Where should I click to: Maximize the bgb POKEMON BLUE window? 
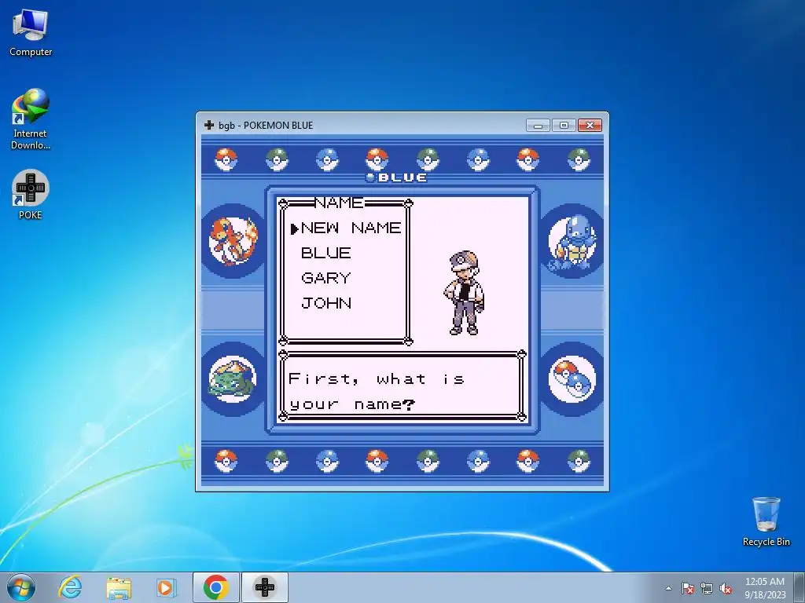pyautogui.click(x=564, y=126)
